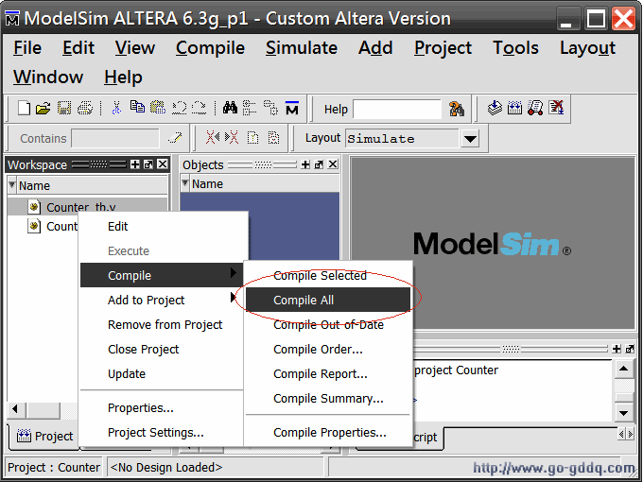Close the Objects pane

click(x=333, y=164)
